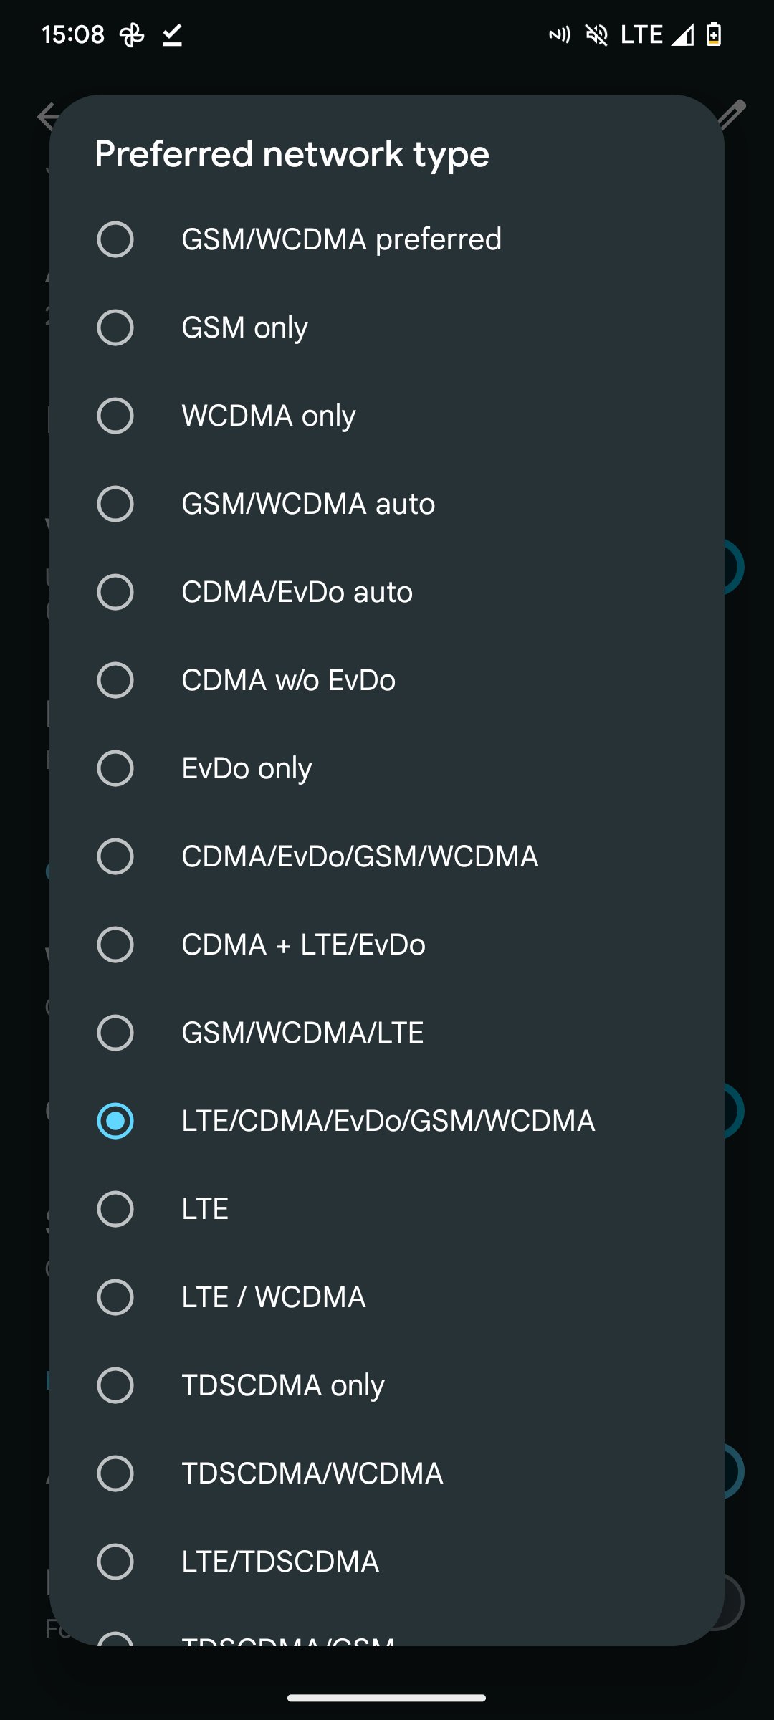Tap the pencil edit icon at top right

click(x=734, y=113)
